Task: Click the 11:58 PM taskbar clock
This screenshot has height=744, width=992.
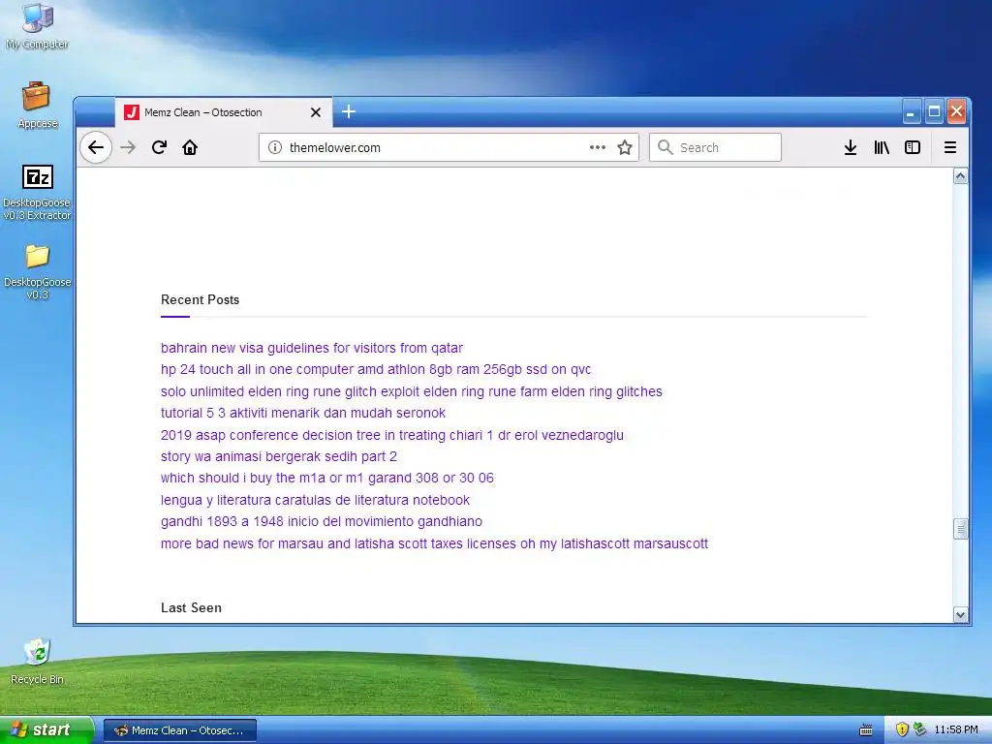Action: (x=956, y=730)
